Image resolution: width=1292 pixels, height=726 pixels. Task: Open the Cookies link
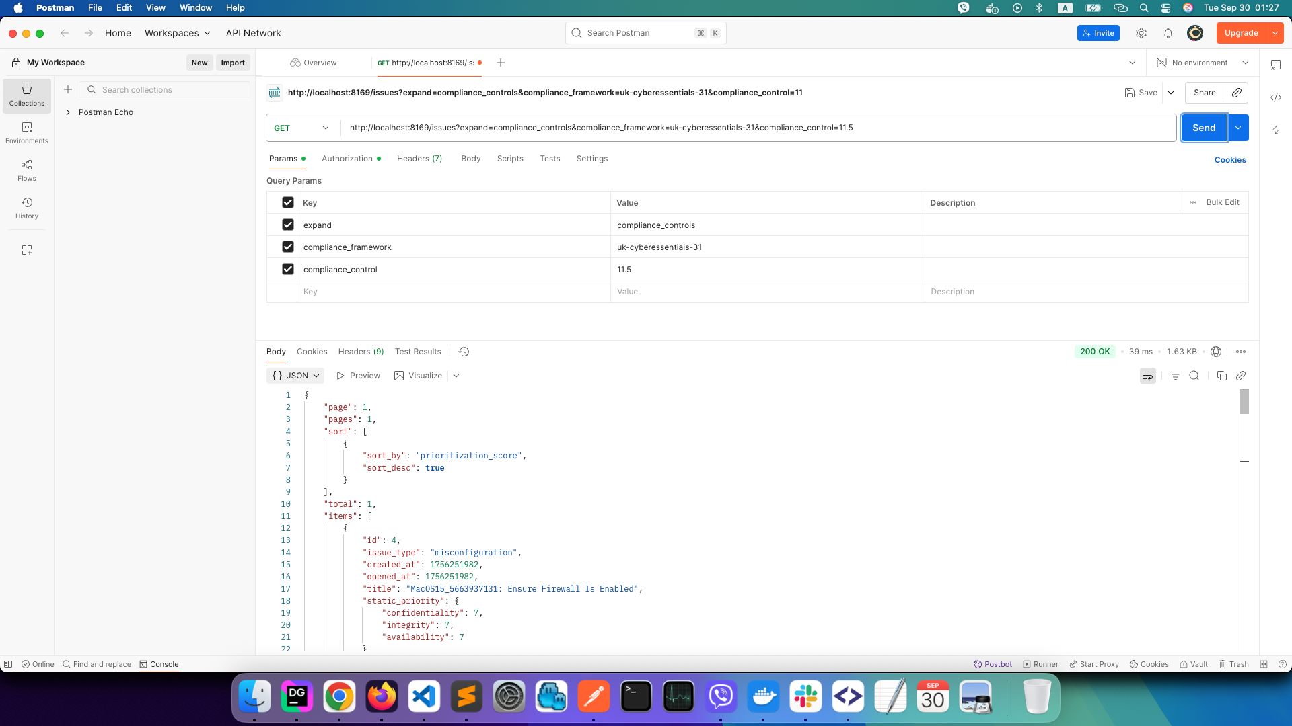click(x=1230, y=160)
